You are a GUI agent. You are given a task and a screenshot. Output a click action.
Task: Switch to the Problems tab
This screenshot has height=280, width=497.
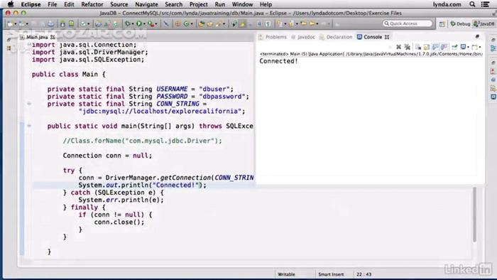tap(273, 37)
